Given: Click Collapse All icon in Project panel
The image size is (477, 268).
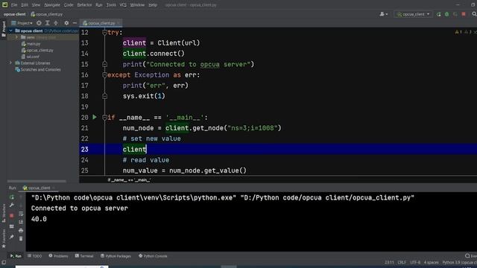Looking at the screenshot, I should (x=56, y=23).
